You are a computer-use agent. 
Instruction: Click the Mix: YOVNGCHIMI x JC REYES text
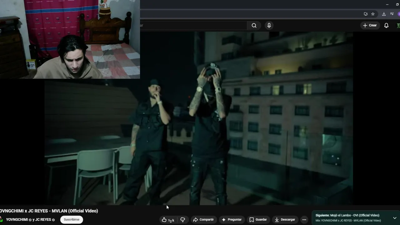(348, 221)
